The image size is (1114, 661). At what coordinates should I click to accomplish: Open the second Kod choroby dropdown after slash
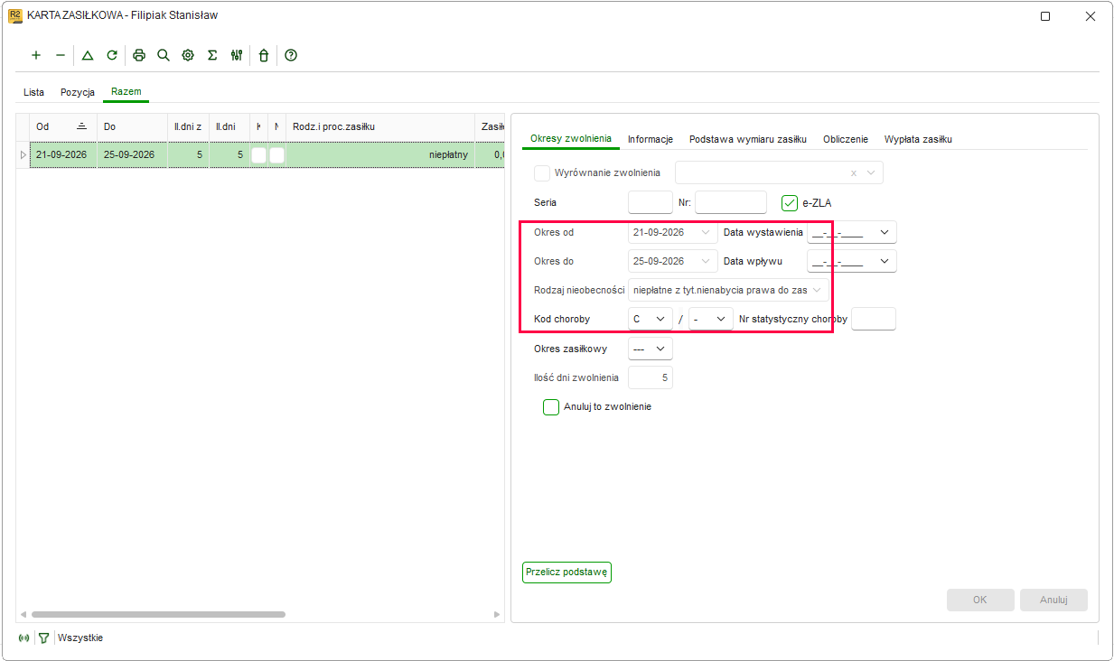[x=711, y=319]
